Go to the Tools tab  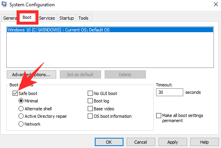pyautogui.click(x=83, y=18)
